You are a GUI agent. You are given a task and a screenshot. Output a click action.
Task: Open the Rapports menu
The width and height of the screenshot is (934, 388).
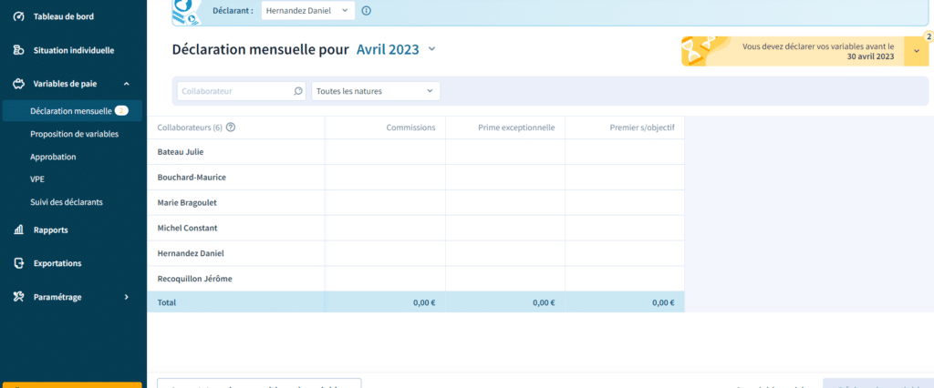[51, 230]
